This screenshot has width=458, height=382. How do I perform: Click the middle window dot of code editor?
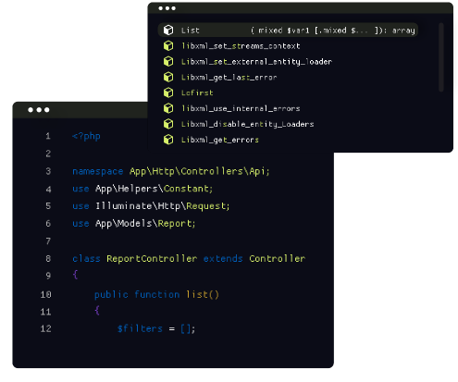coord(39,110)
